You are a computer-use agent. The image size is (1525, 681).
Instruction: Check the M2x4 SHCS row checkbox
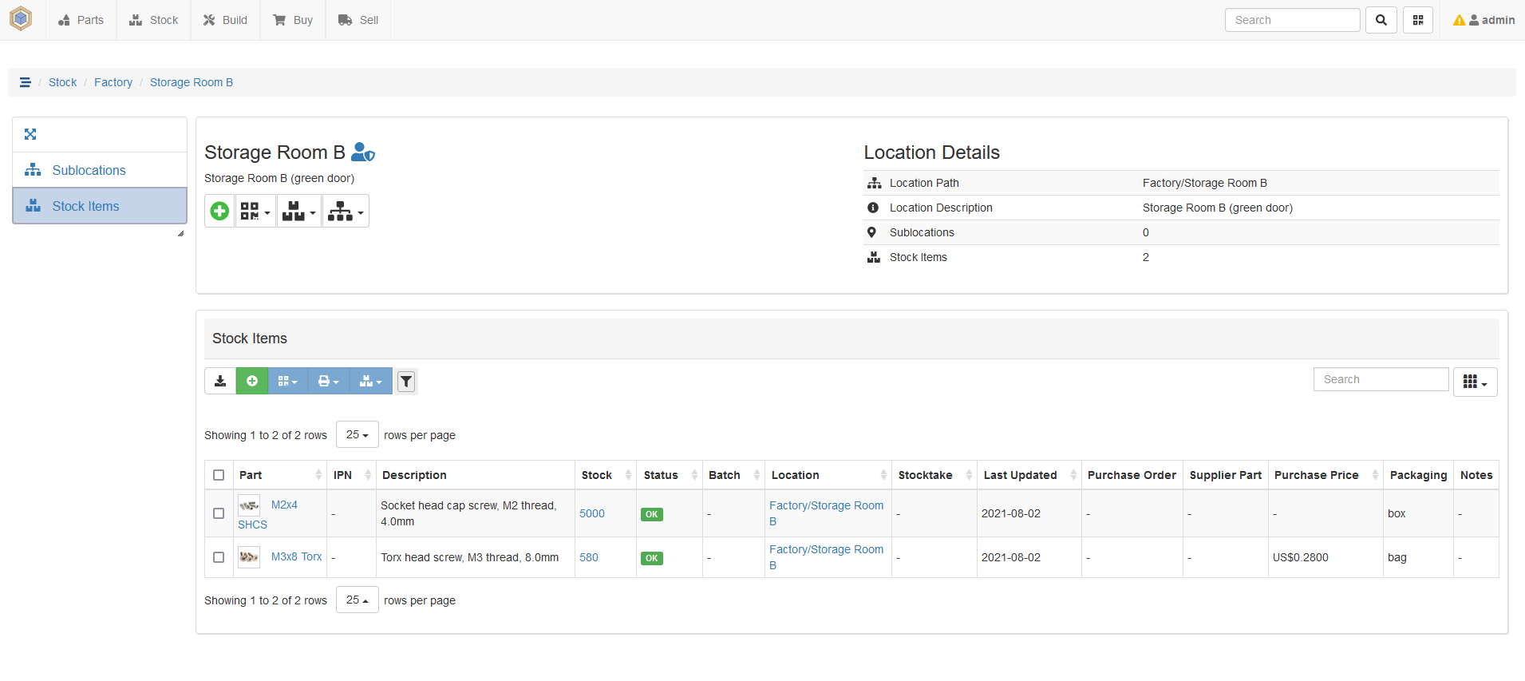point(219,513)
